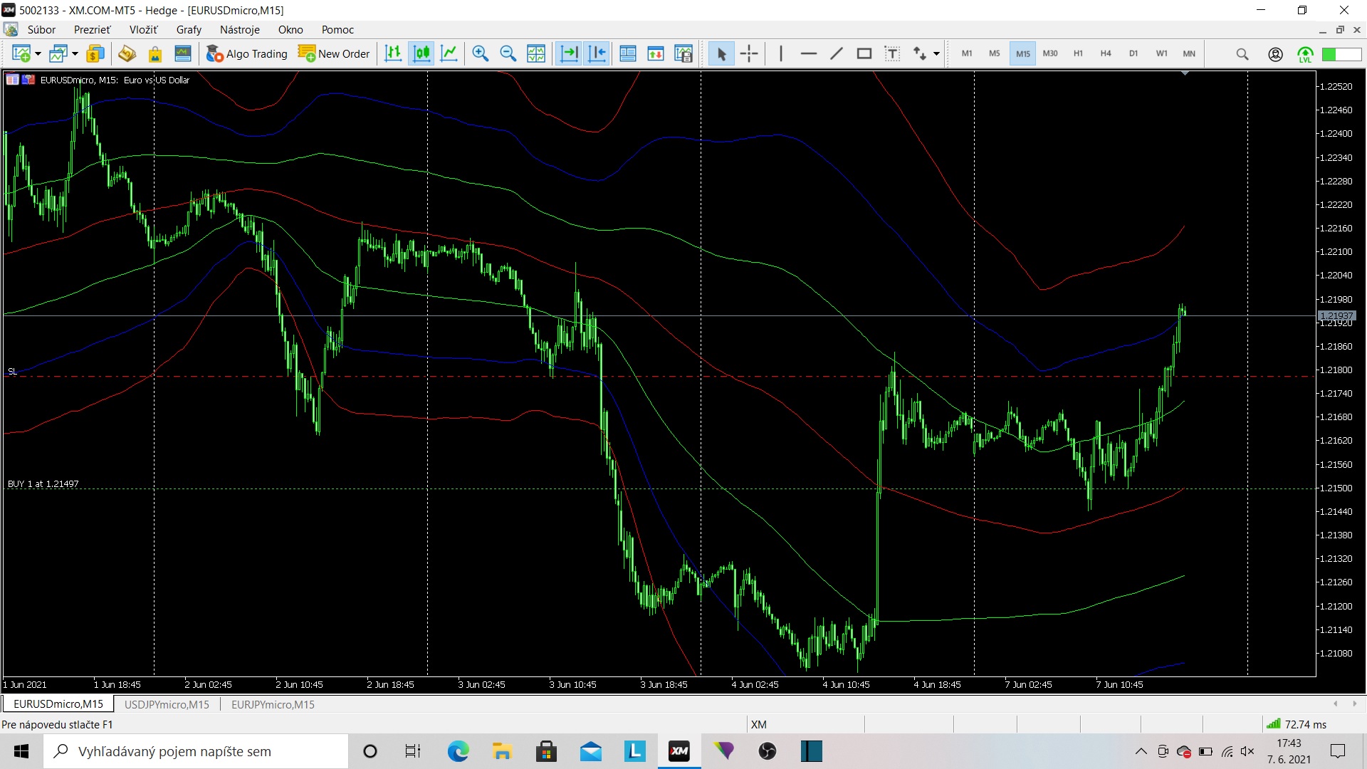
Task: Click the green LVL upgrade icon
Action: click(x=1305, y=54)
